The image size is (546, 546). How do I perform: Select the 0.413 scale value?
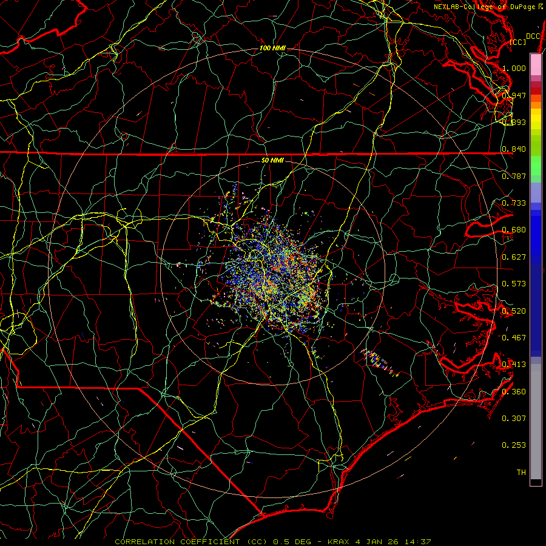point(514,365)
